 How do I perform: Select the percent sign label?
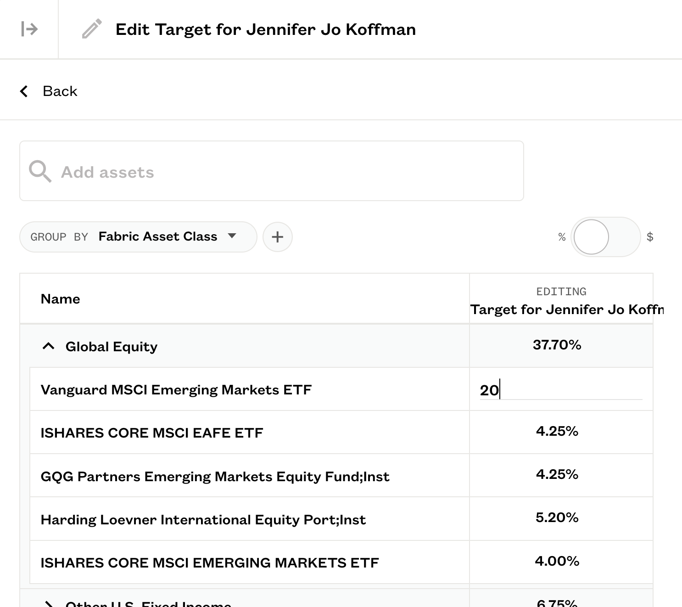(562, 237)
